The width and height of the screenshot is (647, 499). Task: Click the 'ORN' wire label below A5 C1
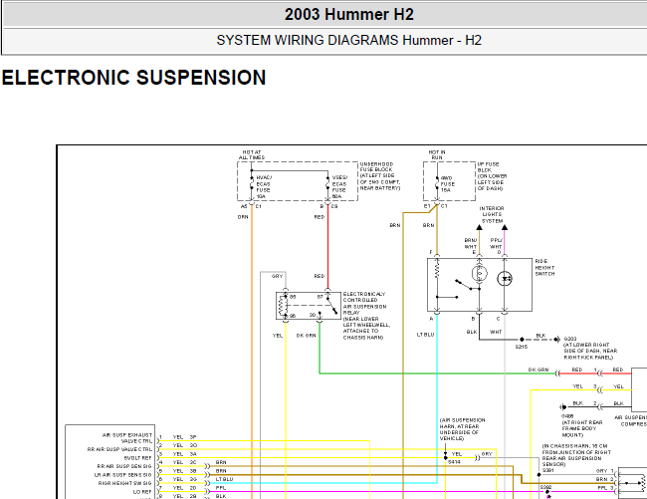point(243,217)
